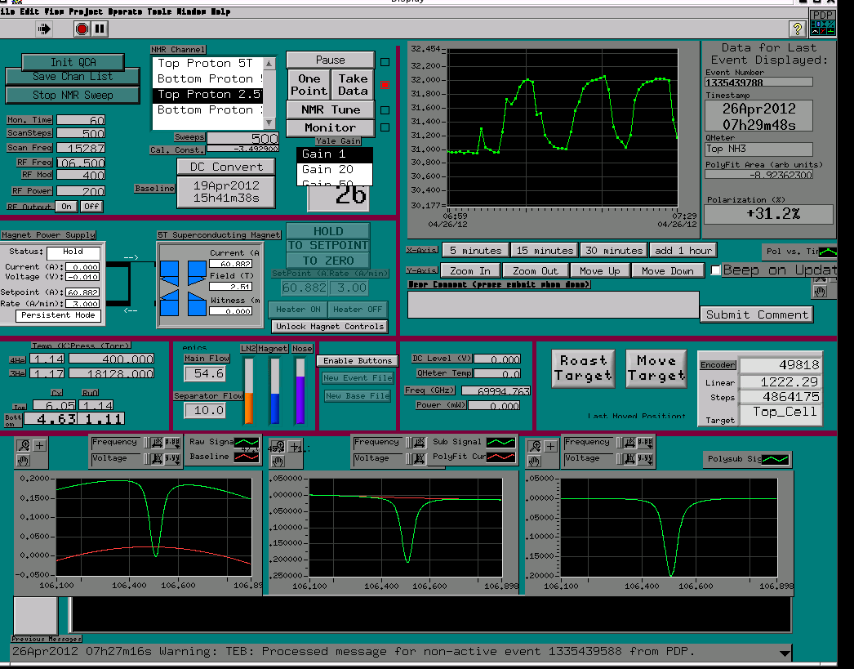Select the zoom tool of the Sub Signal graph
This screenshot has height=669, width=854.
point(278,446)
